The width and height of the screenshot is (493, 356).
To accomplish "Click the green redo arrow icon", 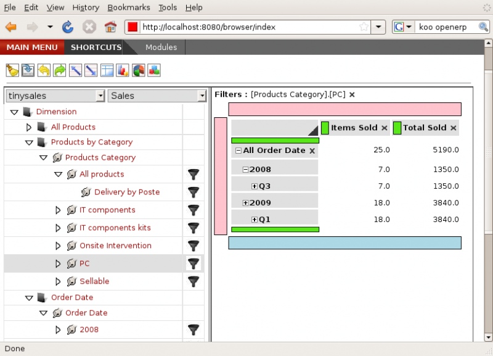I will (60, 70).
